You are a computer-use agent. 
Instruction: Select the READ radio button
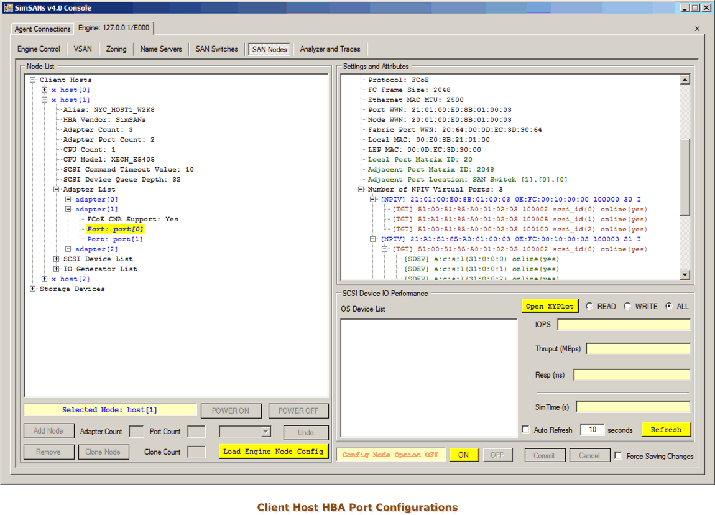(x=589, y=306)
